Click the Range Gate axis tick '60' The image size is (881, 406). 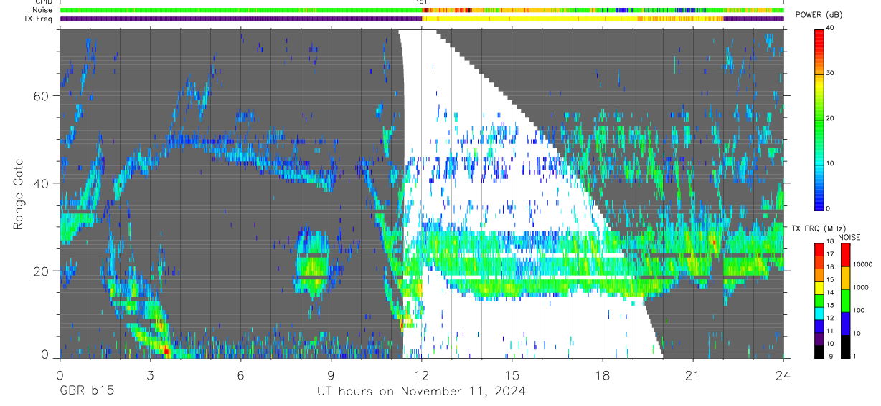tap(42, 96)
